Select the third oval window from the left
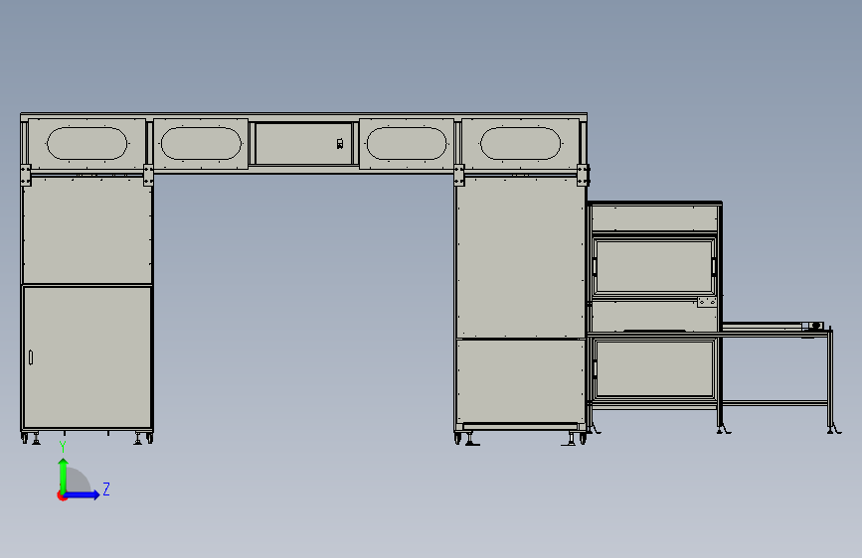This screenshot has width=862, height=558. tap(407, 144)
